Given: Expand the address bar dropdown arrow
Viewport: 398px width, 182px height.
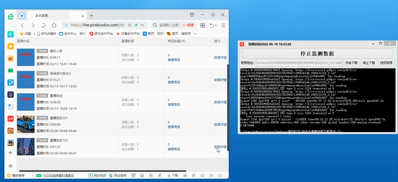Looking at the screenshot, I should pyautogui.click(x=142, y=25).
